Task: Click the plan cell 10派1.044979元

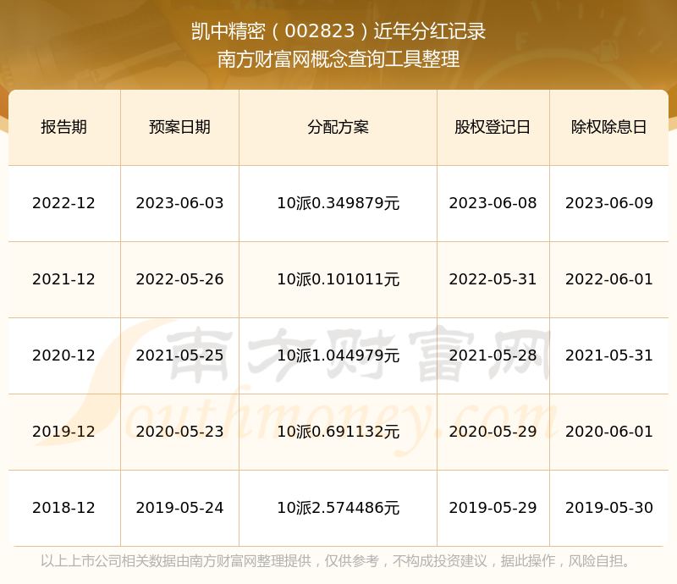Action: [338, 355]
